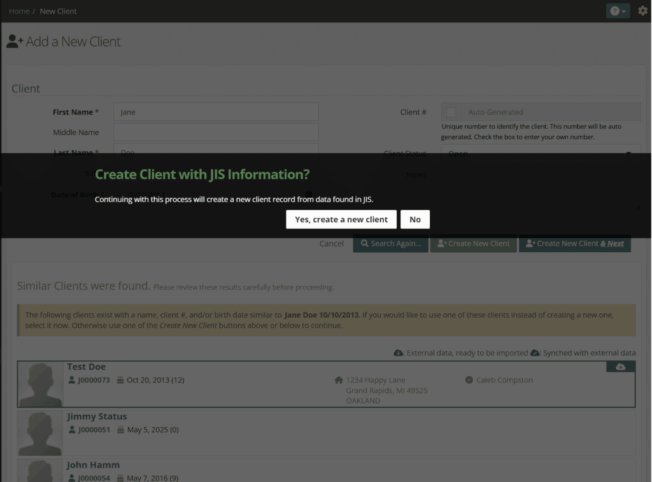This screenshot has width=652, height=482.
Task: Click the client number icon by J0000073
Action: pyautogui.click(x=71, y=380)
